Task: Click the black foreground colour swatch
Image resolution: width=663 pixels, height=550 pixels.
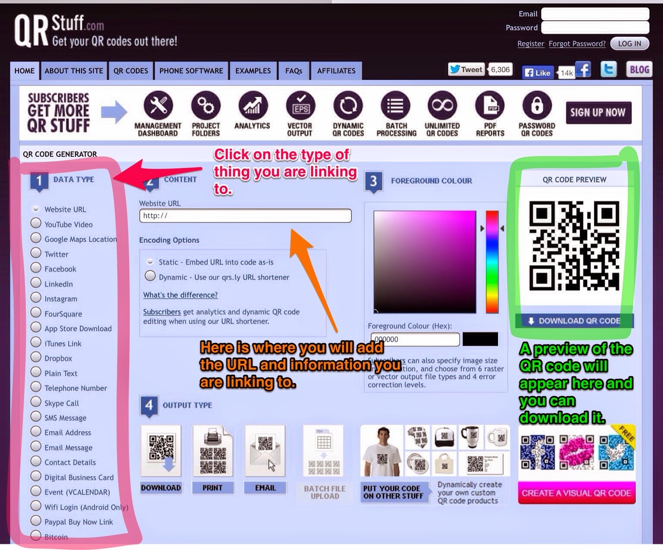Action: [x=480, y=339]
